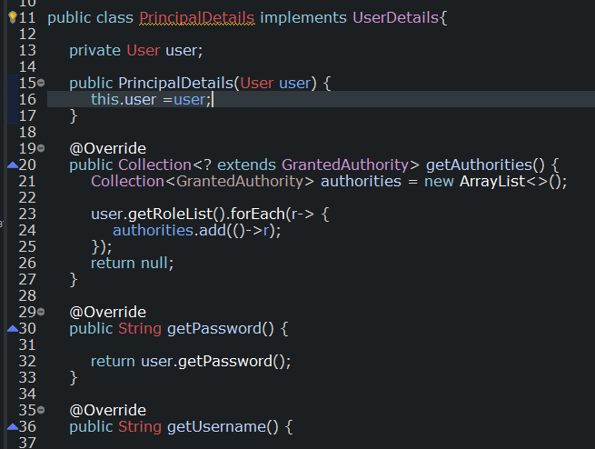Collapse the fold marker at line 19
Viewport: 595px width, 449px height.
tap(41, 148)
